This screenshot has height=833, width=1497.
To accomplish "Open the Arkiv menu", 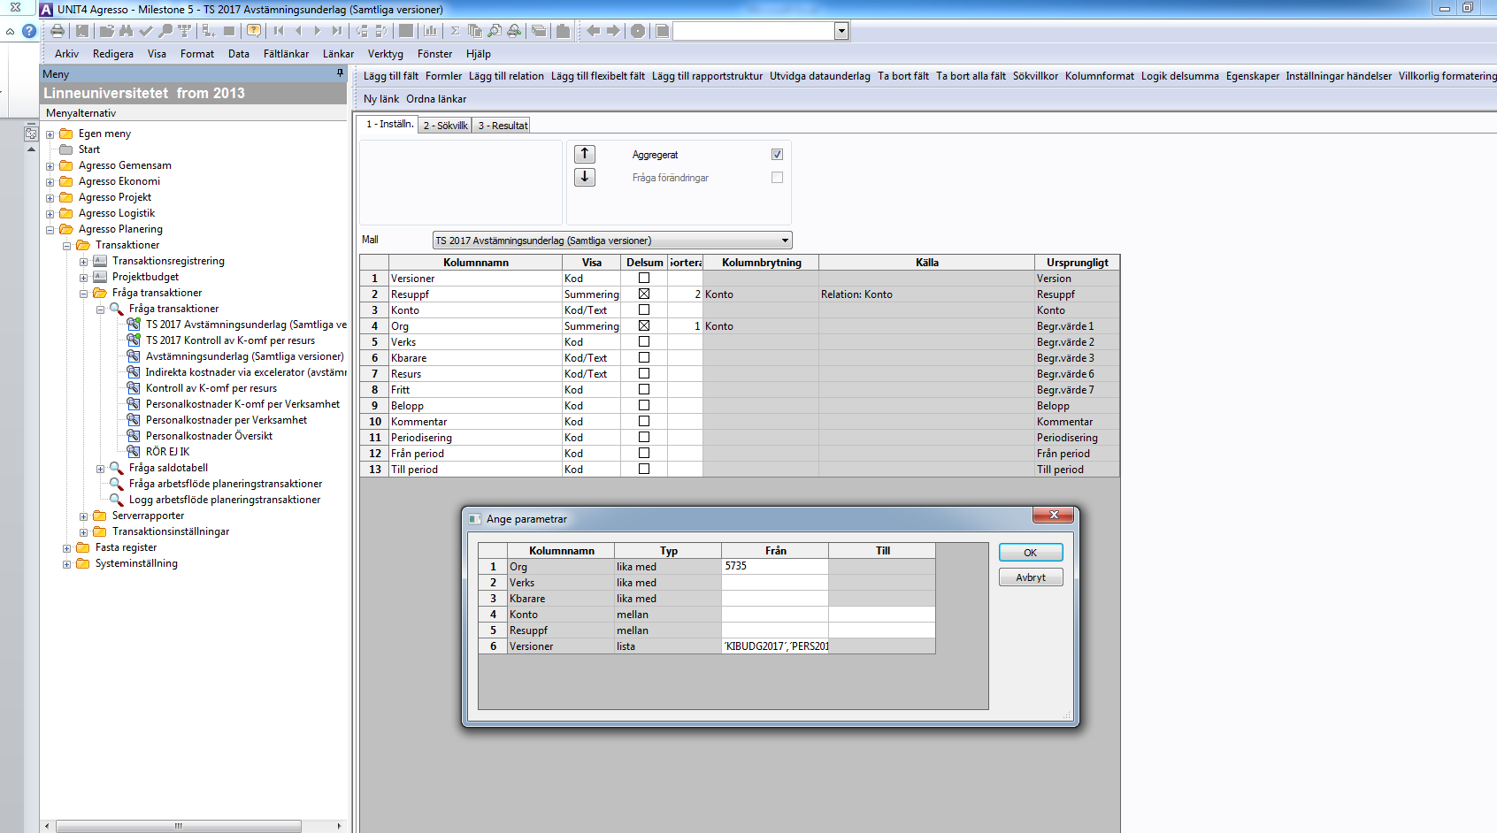I will coord(66,54).
